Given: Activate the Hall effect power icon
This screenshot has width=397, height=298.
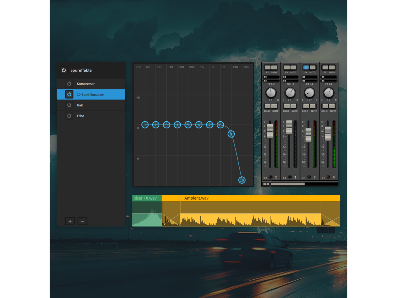Looking at the screenshot, I should [x=69, y=105].
